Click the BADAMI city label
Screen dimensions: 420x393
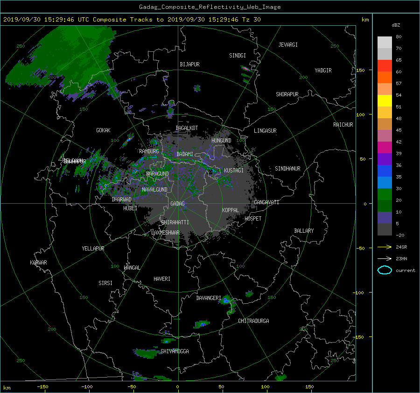pos(185,154)
